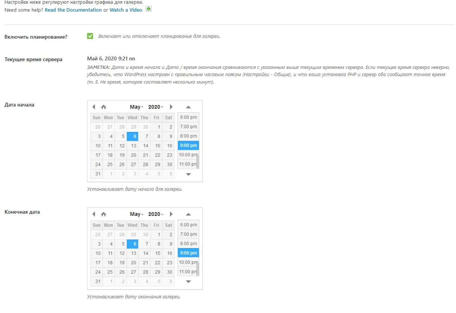This screenshot has width=456, height=313.
Task: Click the green video download icon
Action: pyautogui.click(x=149, y=9)
